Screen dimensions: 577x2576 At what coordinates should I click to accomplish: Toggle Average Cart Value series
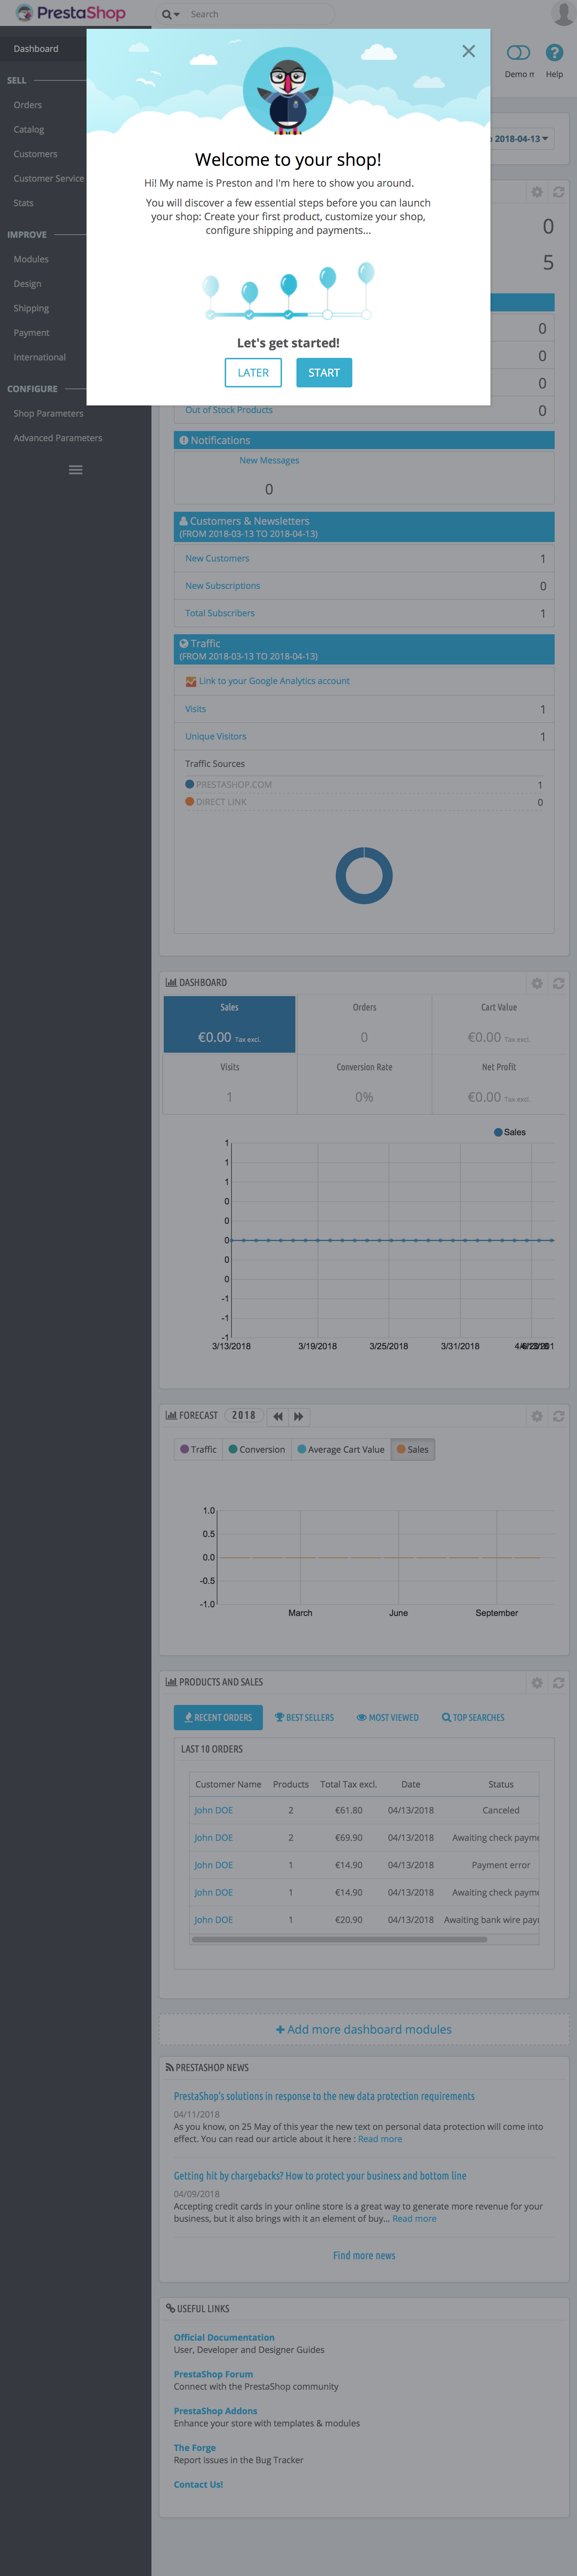coord(341,1449)
